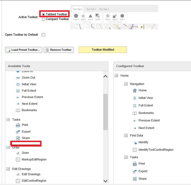Click the Configured Toolbar panel header
This screenshot has width=191, height=185.
click(x=152, y=66)
